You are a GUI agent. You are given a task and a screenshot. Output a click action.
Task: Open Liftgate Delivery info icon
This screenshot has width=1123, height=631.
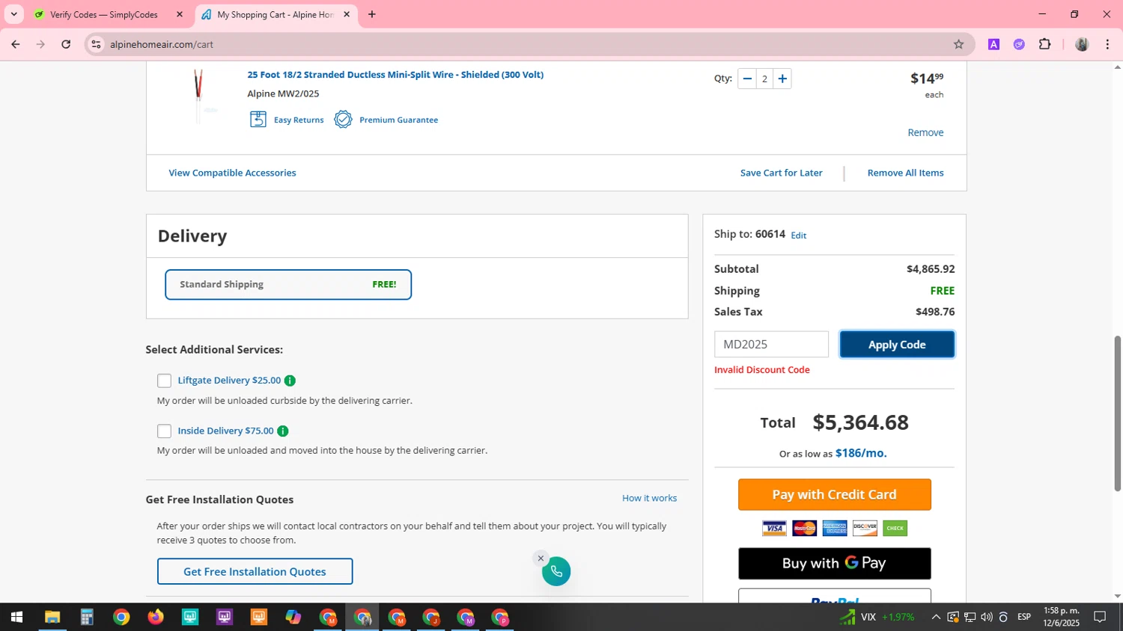pyautogui.click(x=290, y=381)
